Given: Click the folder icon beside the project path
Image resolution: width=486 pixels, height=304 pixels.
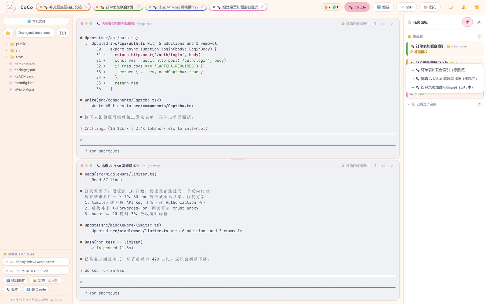Looking at the screenshot, I should [x=8, y=33].
